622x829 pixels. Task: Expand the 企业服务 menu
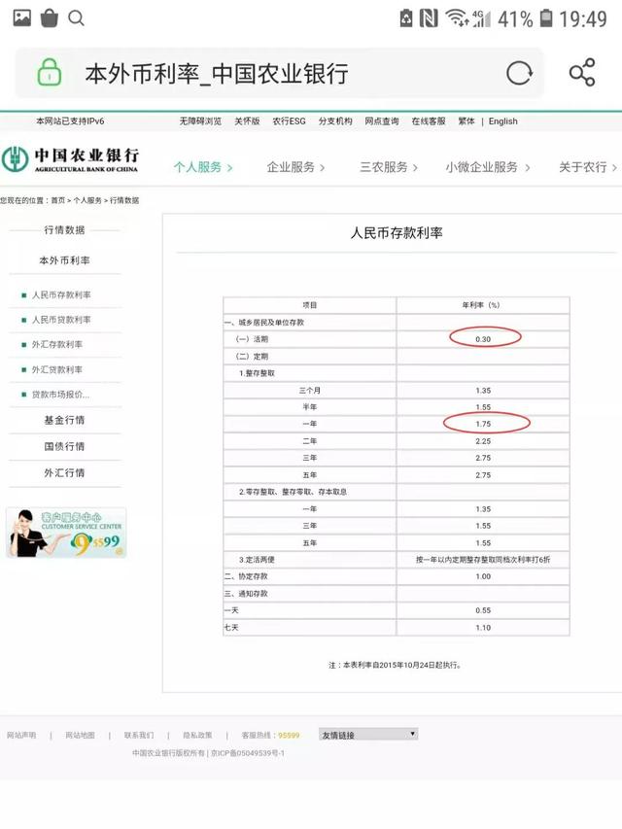point(295,167)
